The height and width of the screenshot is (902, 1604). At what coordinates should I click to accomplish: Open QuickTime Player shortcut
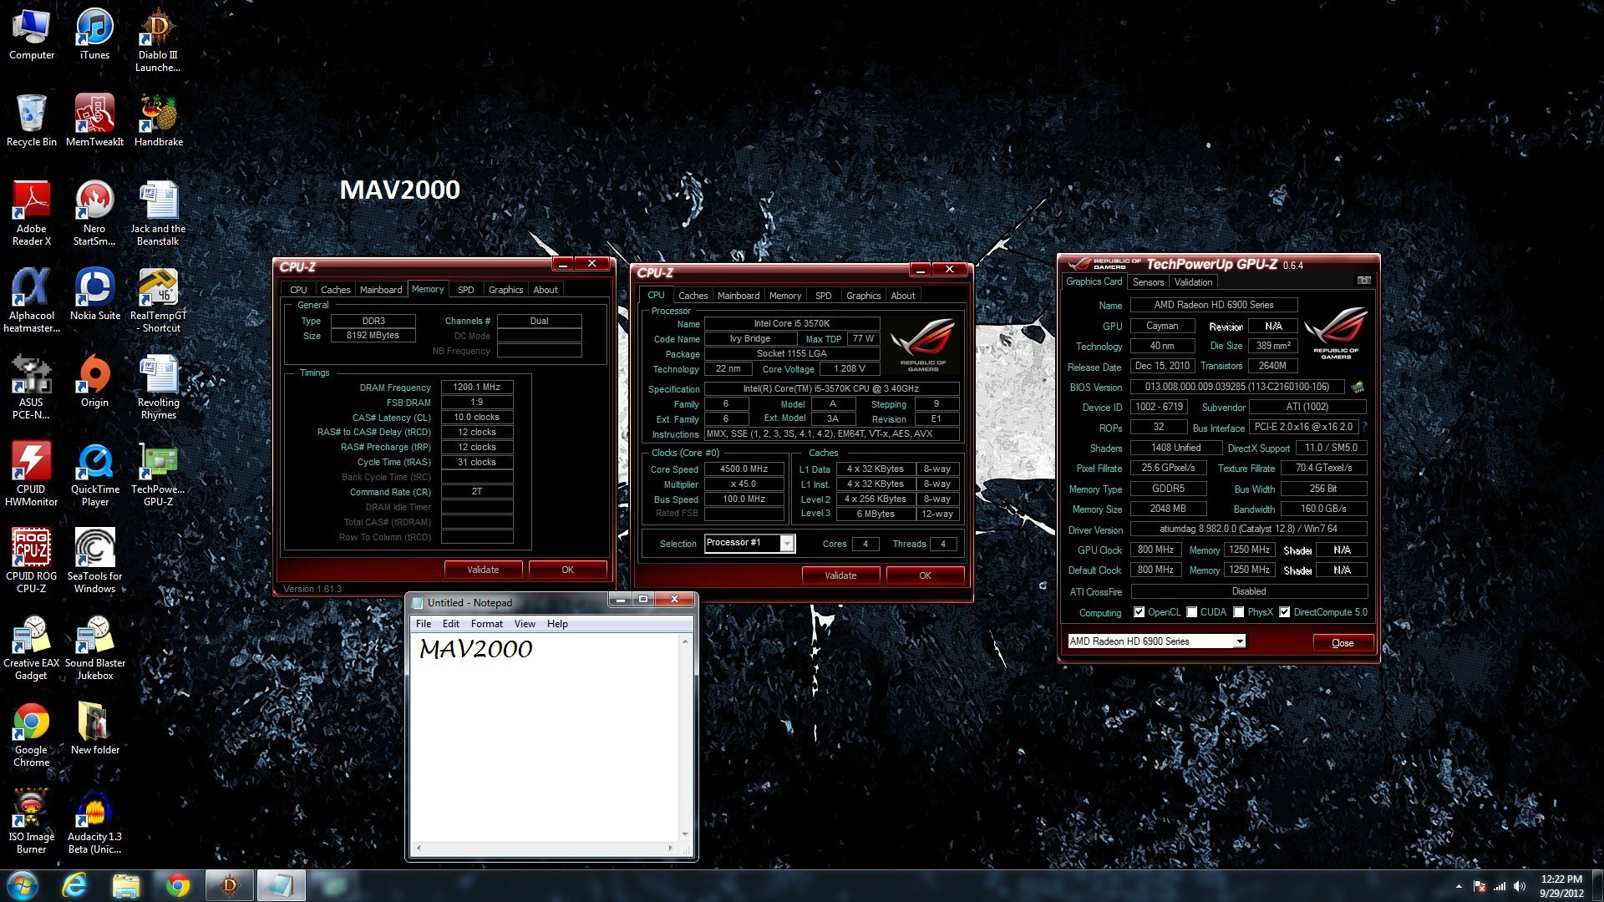pos(94,474)
